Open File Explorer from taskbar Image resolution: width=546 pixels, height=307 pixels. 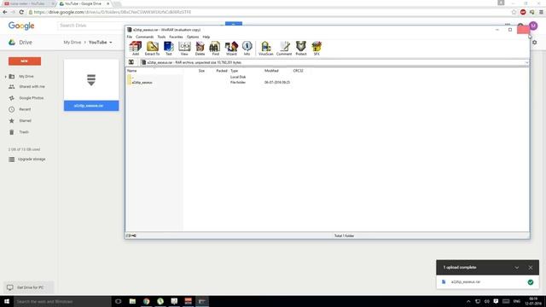pyautogui.click(x=132, y=301)
